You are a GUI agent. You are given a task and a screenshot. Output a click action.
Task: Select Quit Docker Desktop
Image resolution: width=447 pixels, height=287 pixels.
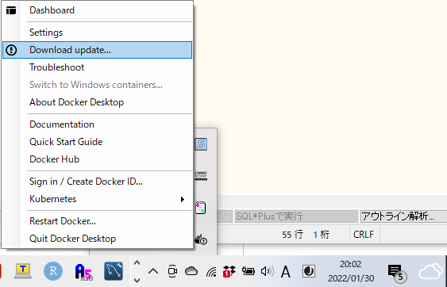(97, 239)
